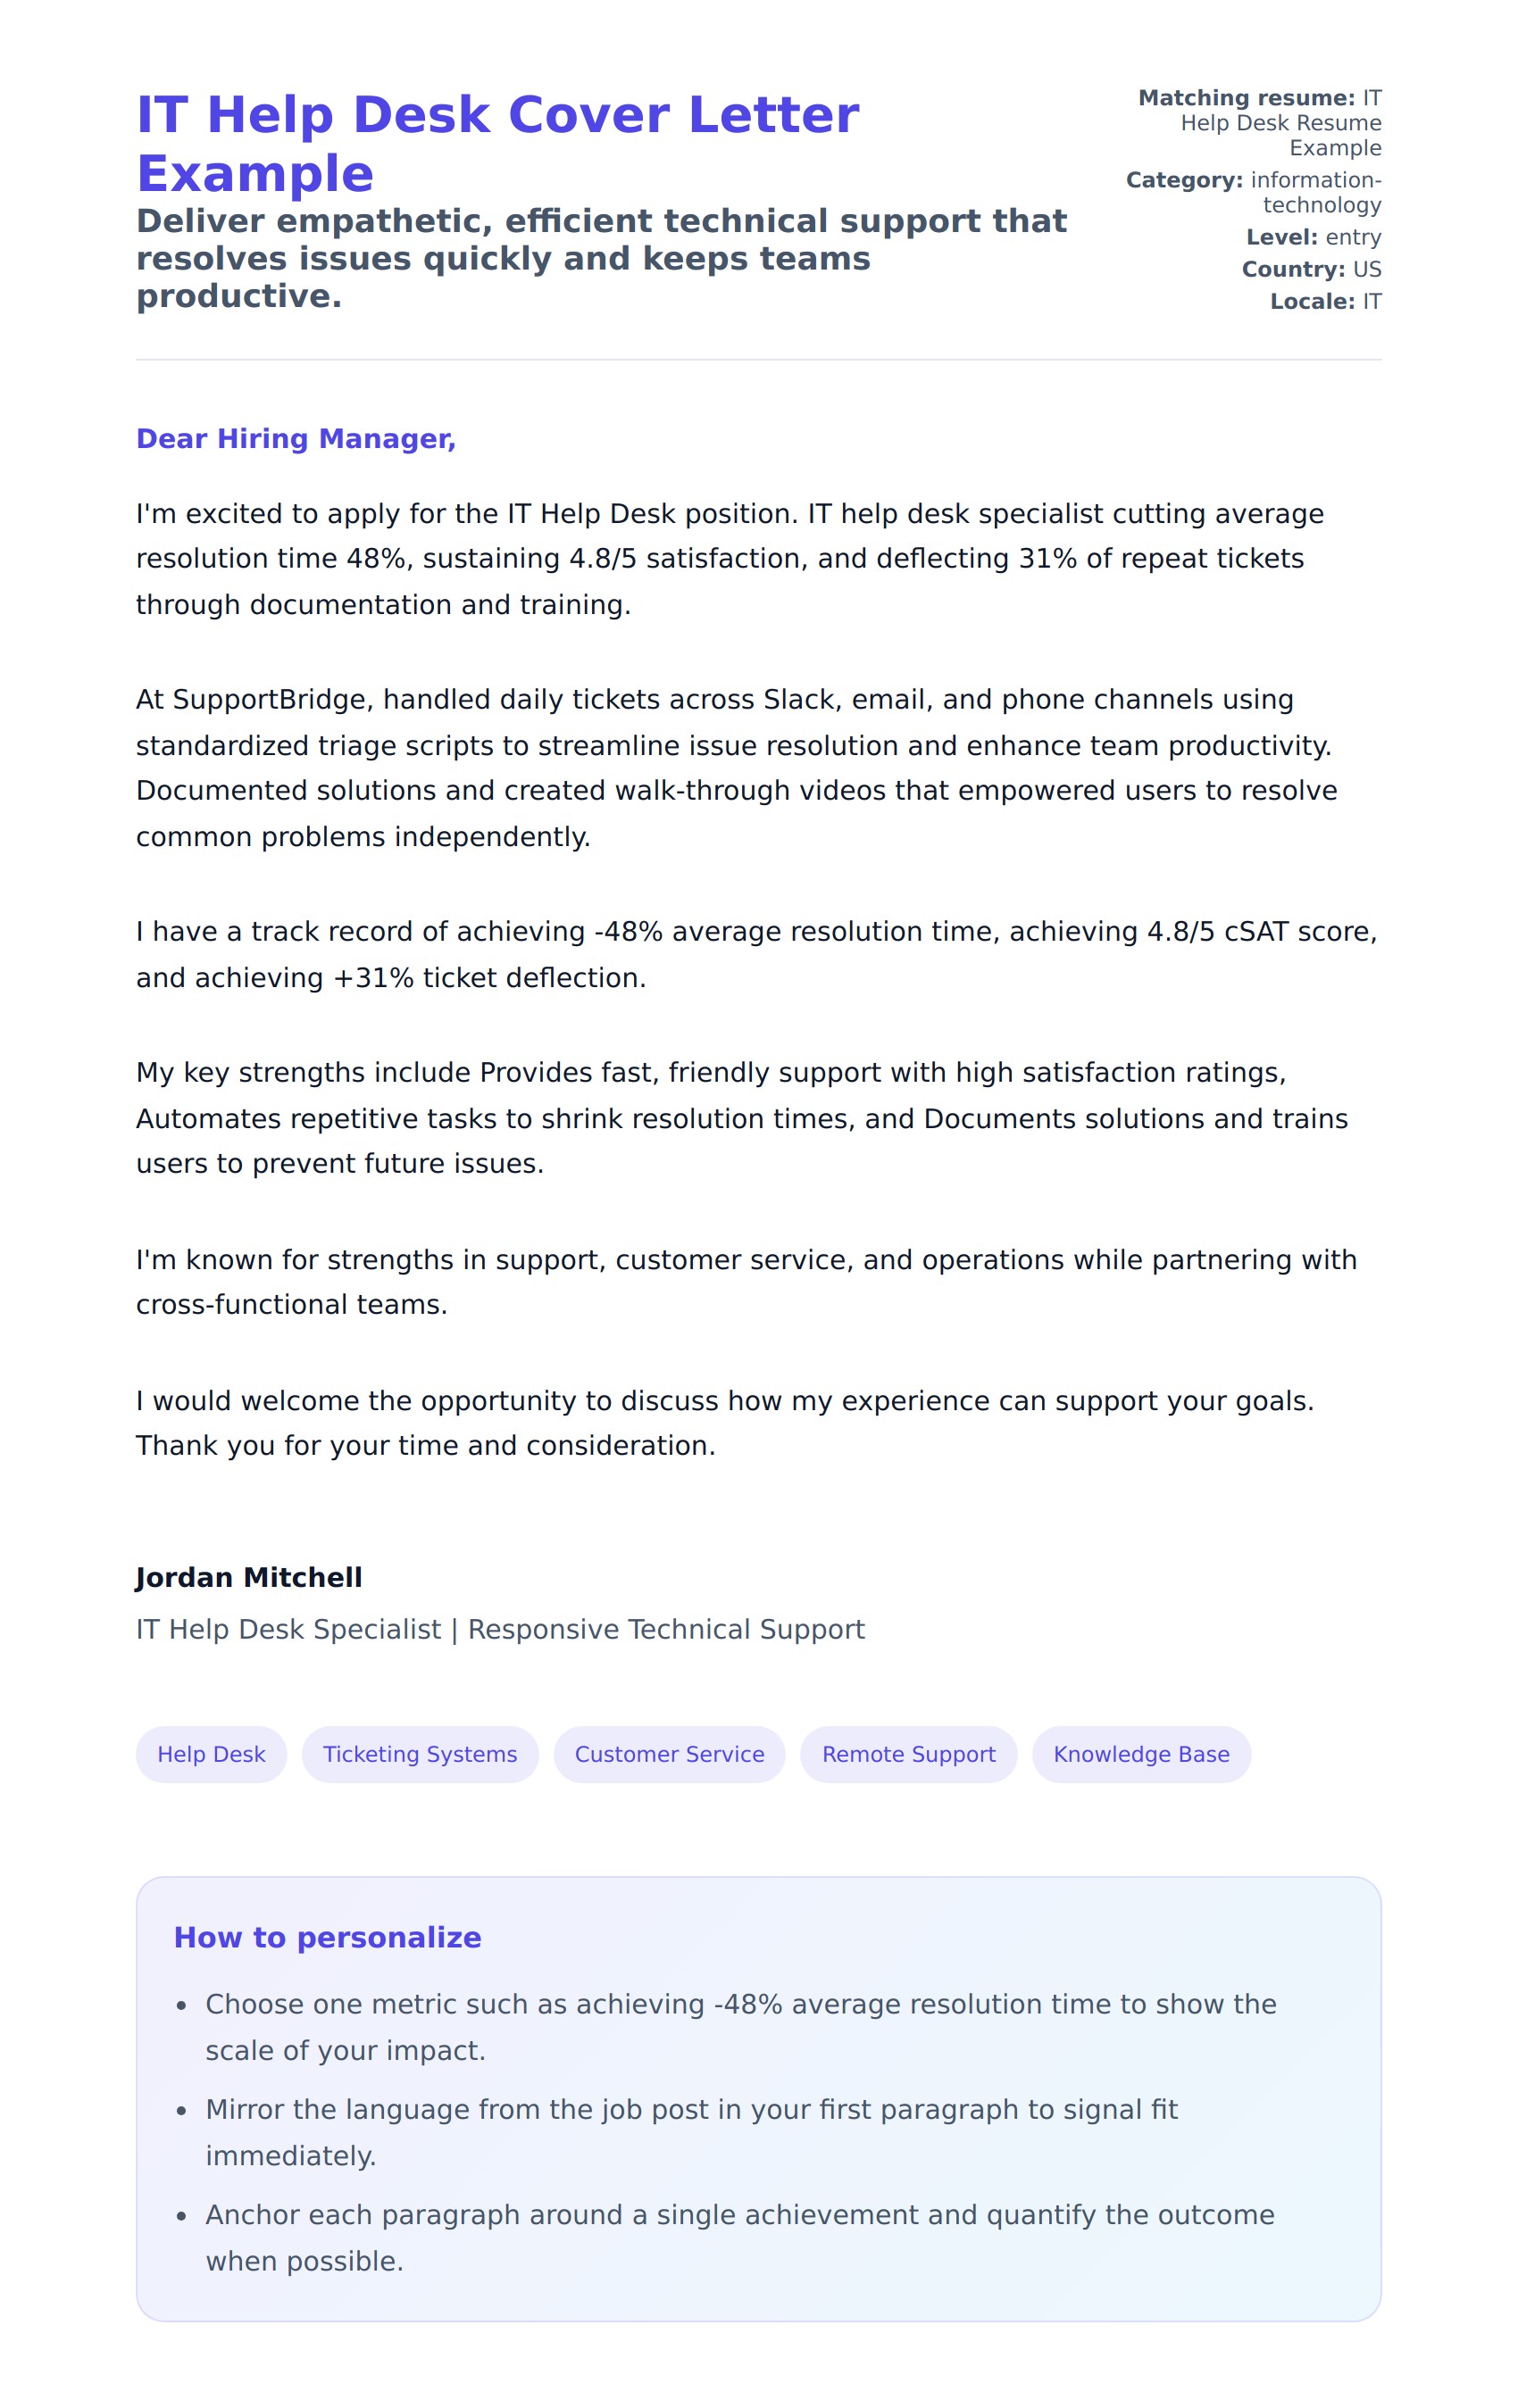Click the tip about mirroring job post language
Viewport: 1518px width, 2408px height.
(x=690, y=2132)
